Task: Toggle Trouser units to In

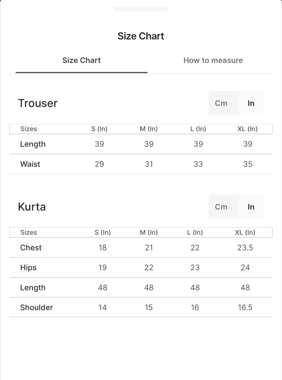Action: pos(251,103)
